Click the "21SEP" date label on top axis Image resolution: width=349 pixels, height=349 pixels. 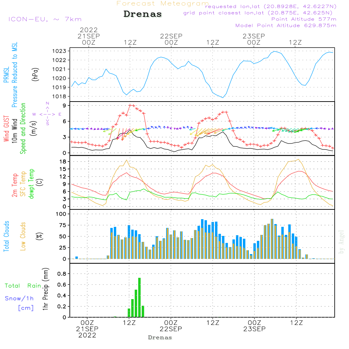coord(89,36)
